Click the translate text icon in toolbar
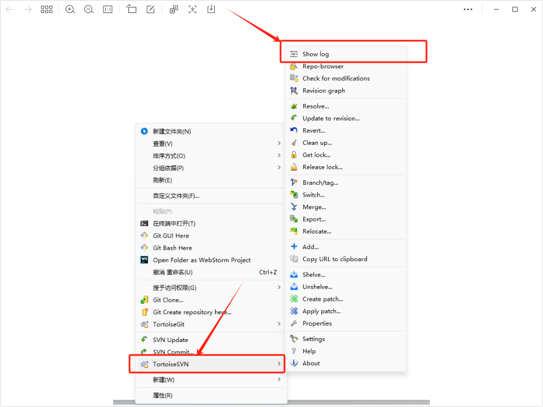The image size is (543, 407). coord(174,10)
